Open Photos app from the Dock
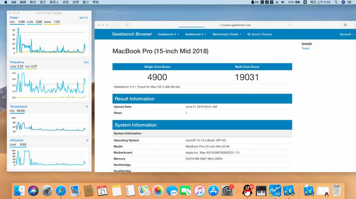Viewport: 356px width, 199px height. [158, 191]
